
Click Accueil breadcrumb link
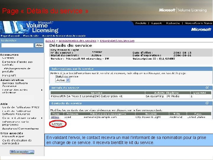point(50,41)
